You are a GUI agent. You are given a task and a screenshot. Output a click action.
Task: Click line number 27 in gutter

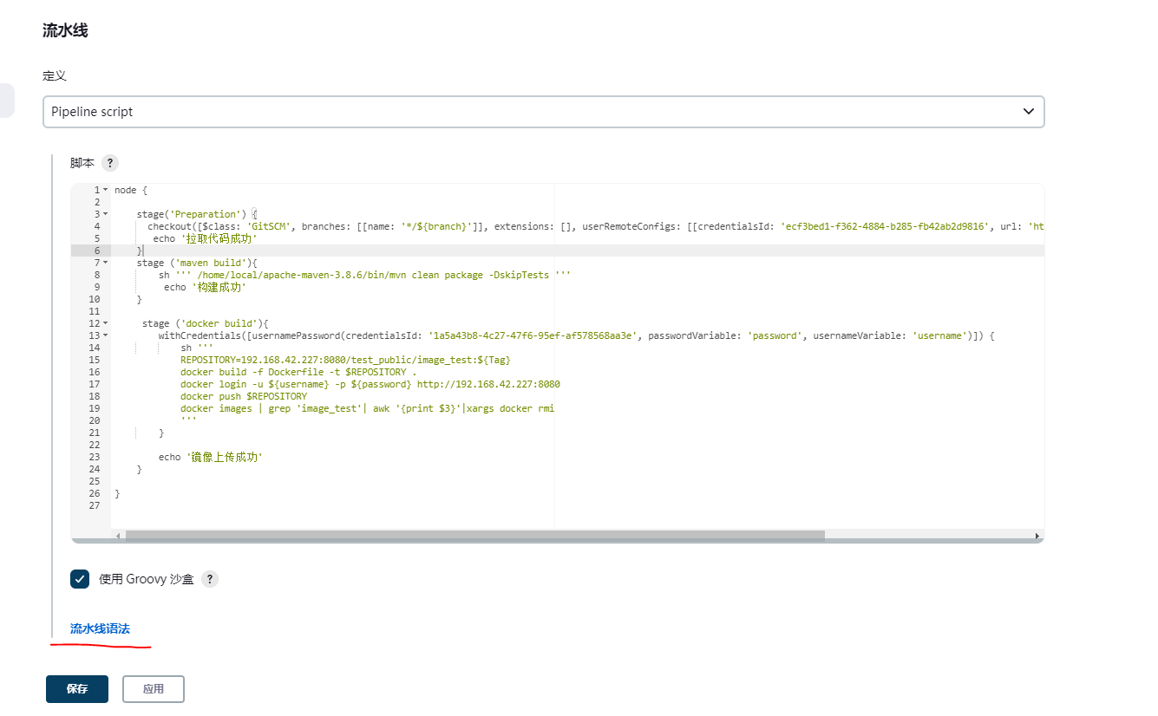(95, 505)
